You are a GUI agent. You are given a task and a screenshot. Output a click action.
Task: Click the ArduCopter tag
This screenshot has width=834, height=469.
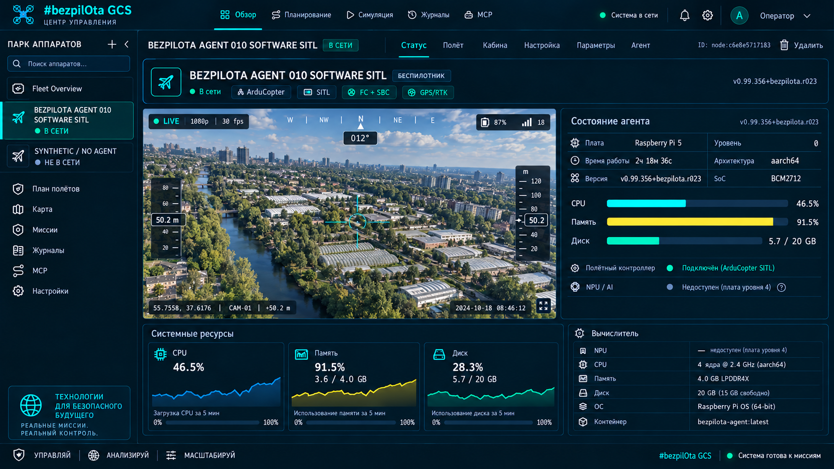(261, 92)
